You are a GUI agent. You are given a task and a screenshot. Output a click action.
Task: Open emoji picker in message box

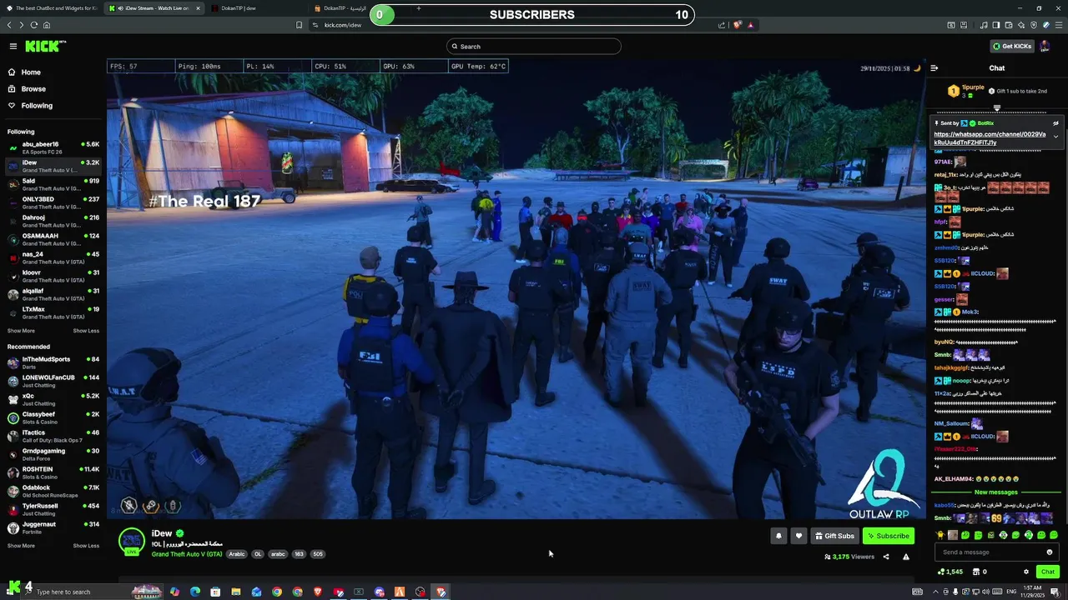click(1050, 552)
